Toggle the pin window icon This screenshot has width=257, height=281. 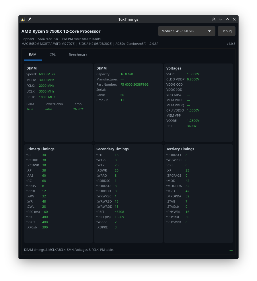tap(30, 19)
